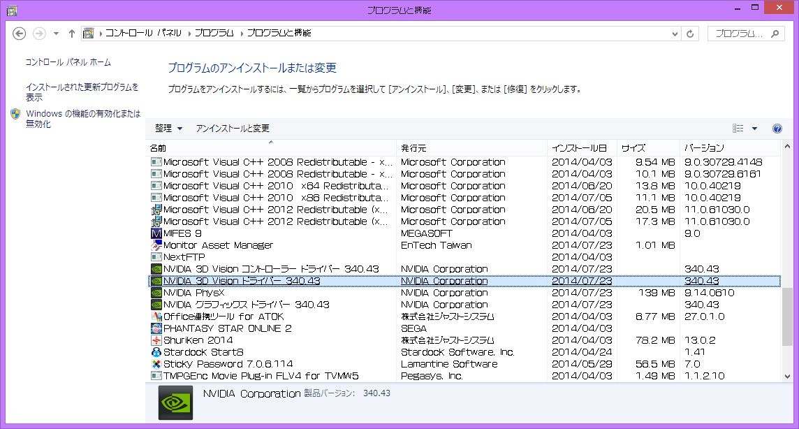Click the scroll down arrow of program list
The width and height of the screenshot is (799, 429).
coord(787,377)
